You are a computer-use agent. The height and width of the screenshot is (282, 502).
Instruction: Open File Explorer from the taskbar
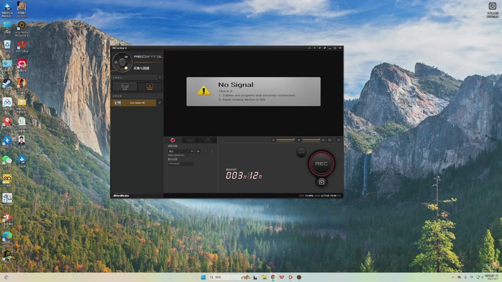click(264, 277)
